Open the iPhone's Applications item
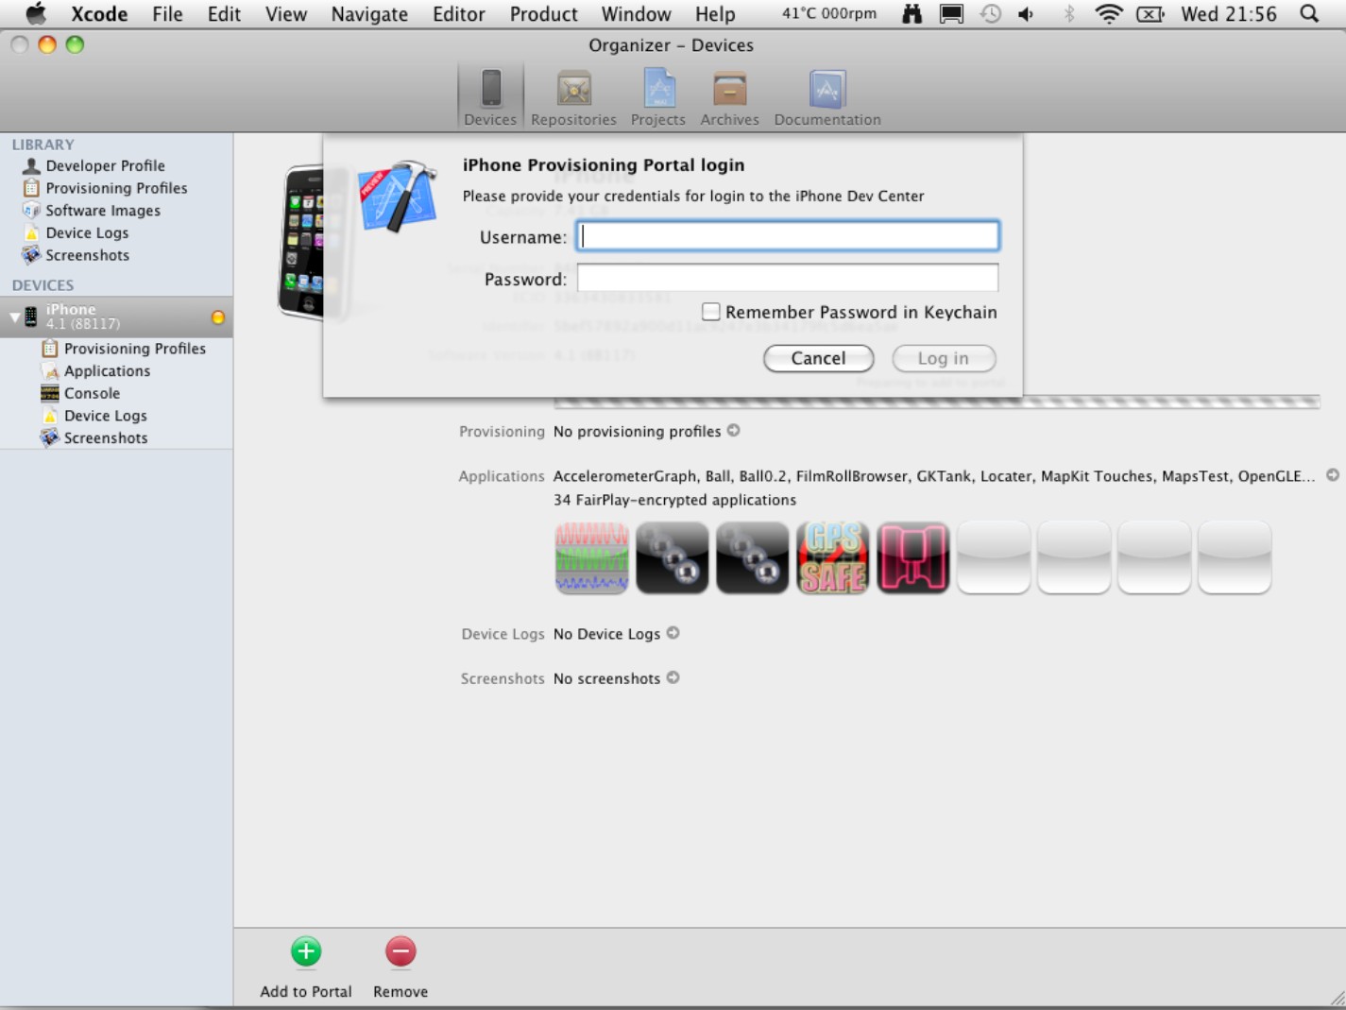1346x1010 pixels. coord(107,371)
